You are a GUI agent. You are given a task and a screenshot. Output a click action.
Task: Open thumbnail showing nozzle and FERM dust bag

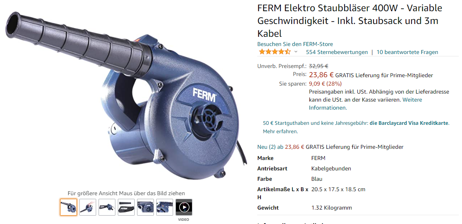[x=126, y=207]
